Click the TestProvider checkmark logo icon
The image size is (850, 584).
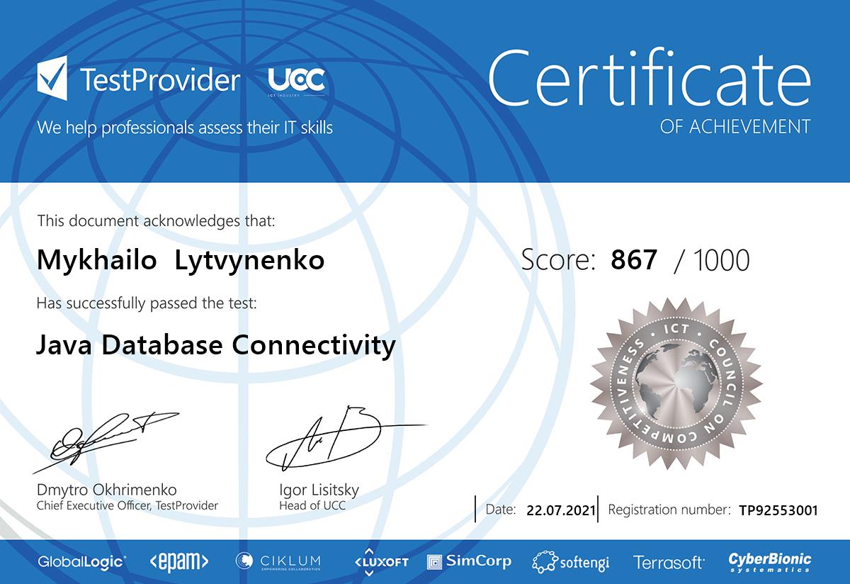coord(52,79)
